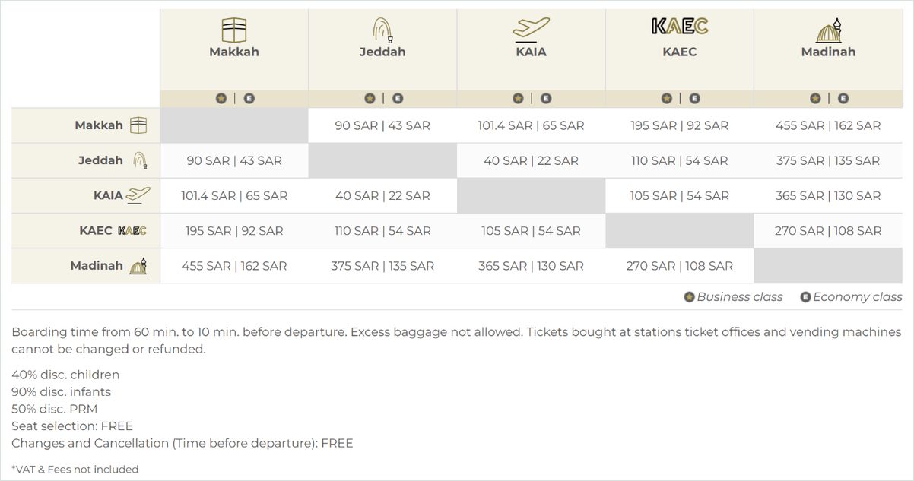Click the VAT & Fees not included footnote

point(75,470)
